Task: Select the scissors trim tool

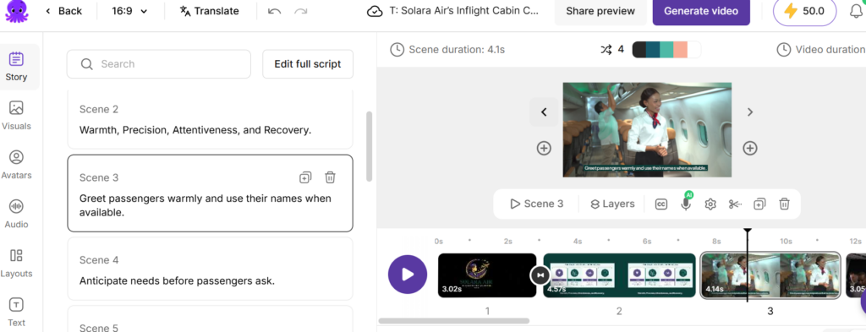Action: coord(735,204)
